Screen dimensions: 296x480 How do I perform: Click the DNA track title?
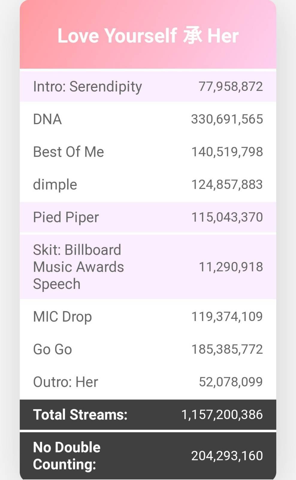tap(47, 119)
